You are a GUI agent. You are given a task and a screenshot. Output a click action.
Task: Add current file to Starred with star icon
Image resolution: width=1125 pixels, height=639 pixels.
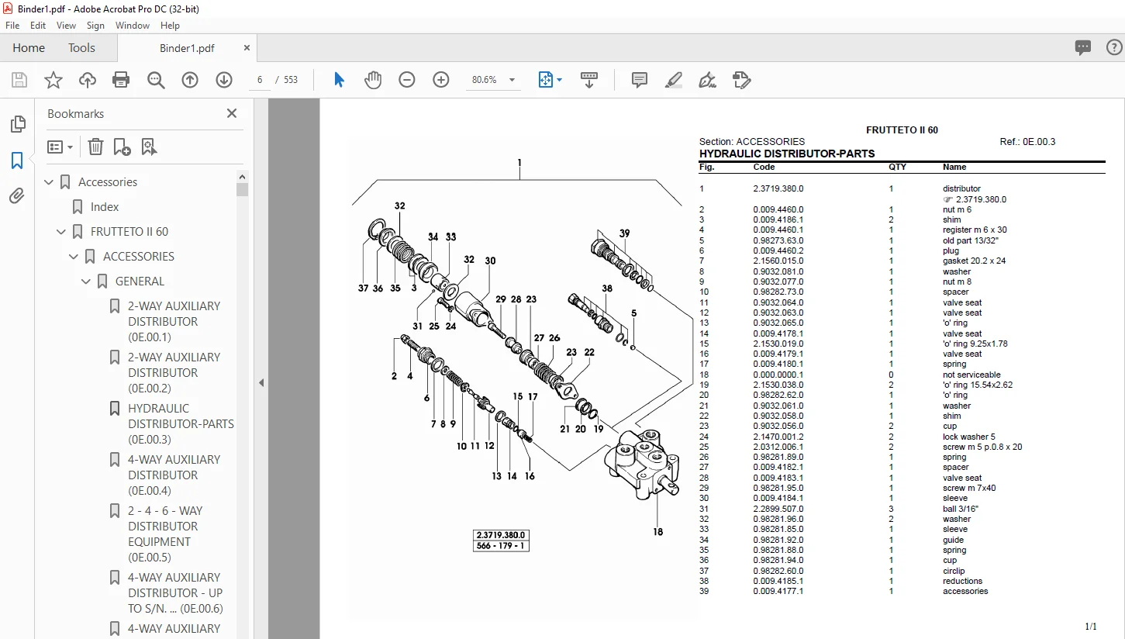[53, 80]
